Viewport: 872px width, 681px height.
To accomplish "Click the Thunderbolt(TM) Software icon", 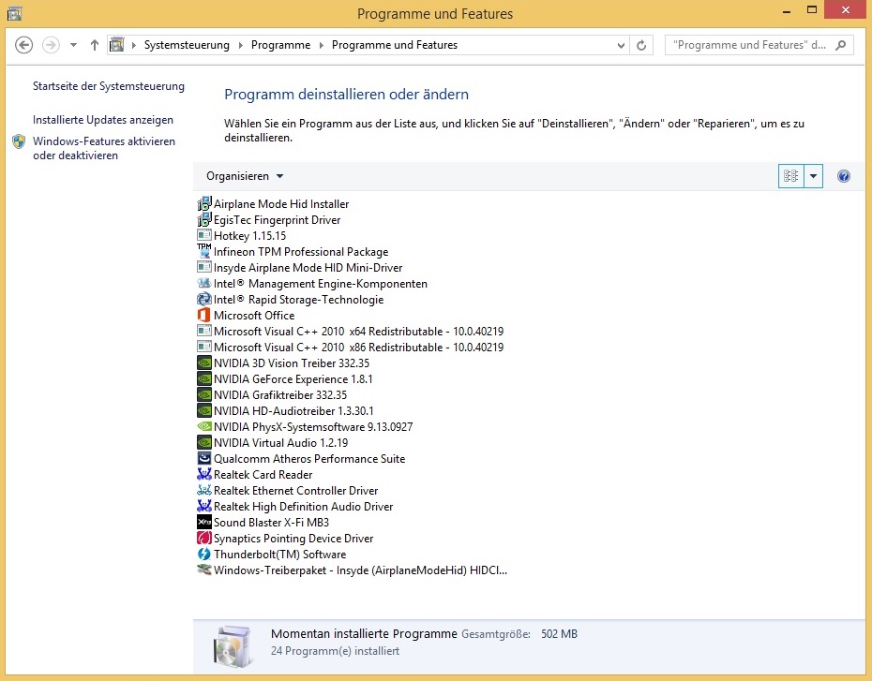I will tap(204, 555).
